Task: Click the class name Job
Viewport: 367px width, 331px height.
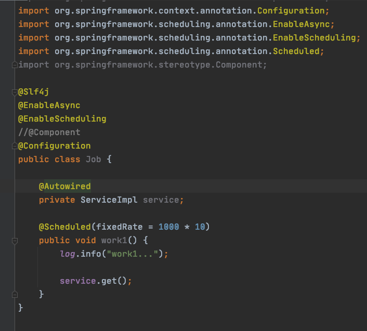Action: (94, 160)
